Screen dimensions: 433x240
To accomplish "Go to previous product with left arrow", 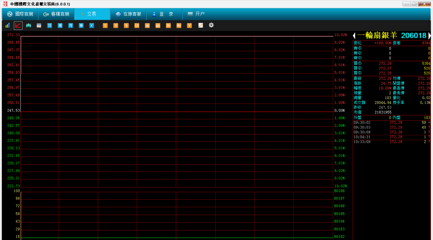I will [x=354, y=35].
